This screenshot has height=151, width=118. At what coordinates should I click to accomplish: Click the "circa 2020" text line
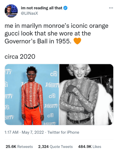[x=20, y=56]
